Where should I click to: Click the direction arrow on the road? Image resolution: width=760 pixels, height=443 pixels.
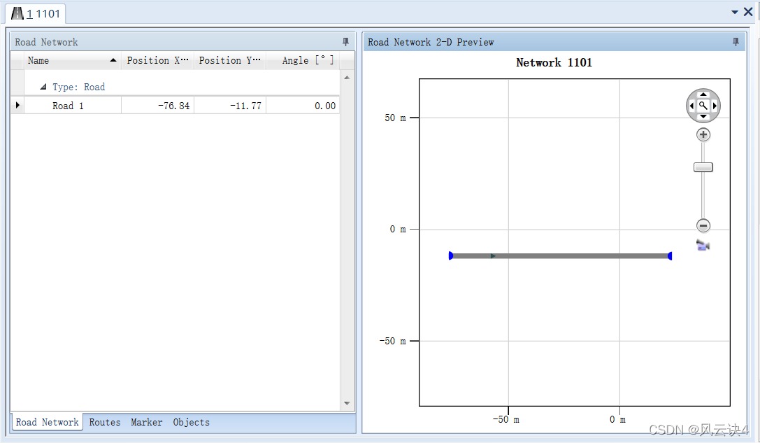tap(493, 255)
